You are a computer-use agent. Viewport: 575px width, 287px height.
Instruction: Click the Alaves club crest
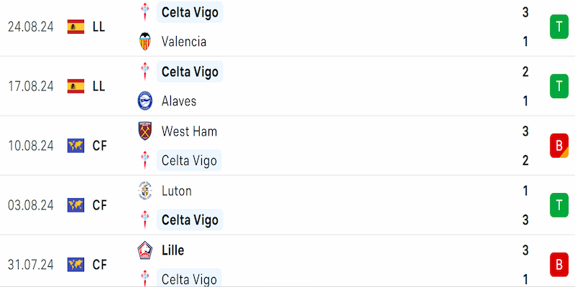tap(145, 100)
